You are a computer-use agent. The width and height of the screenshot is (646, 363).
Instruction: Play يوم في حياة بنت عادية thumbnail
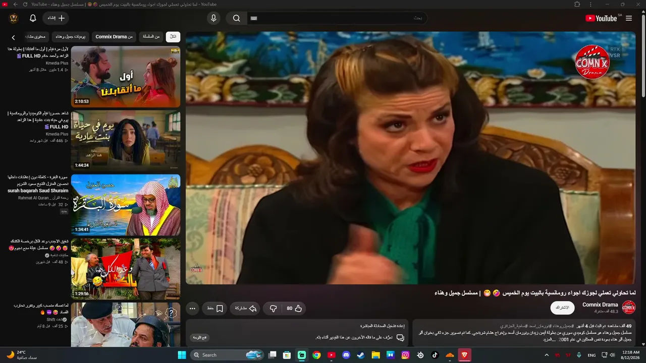126,141
